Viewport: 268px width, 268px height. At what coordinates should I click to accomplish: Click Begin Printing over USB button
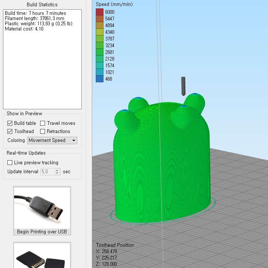(42, 211)
